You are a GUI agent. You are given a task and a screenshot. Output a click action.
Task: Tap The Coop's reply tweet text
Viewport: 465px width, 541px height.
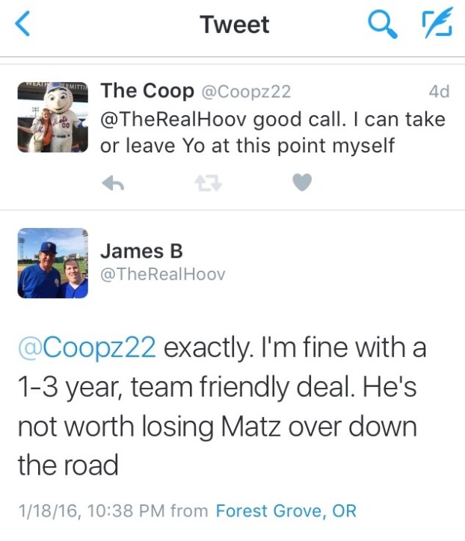(273, 132)
